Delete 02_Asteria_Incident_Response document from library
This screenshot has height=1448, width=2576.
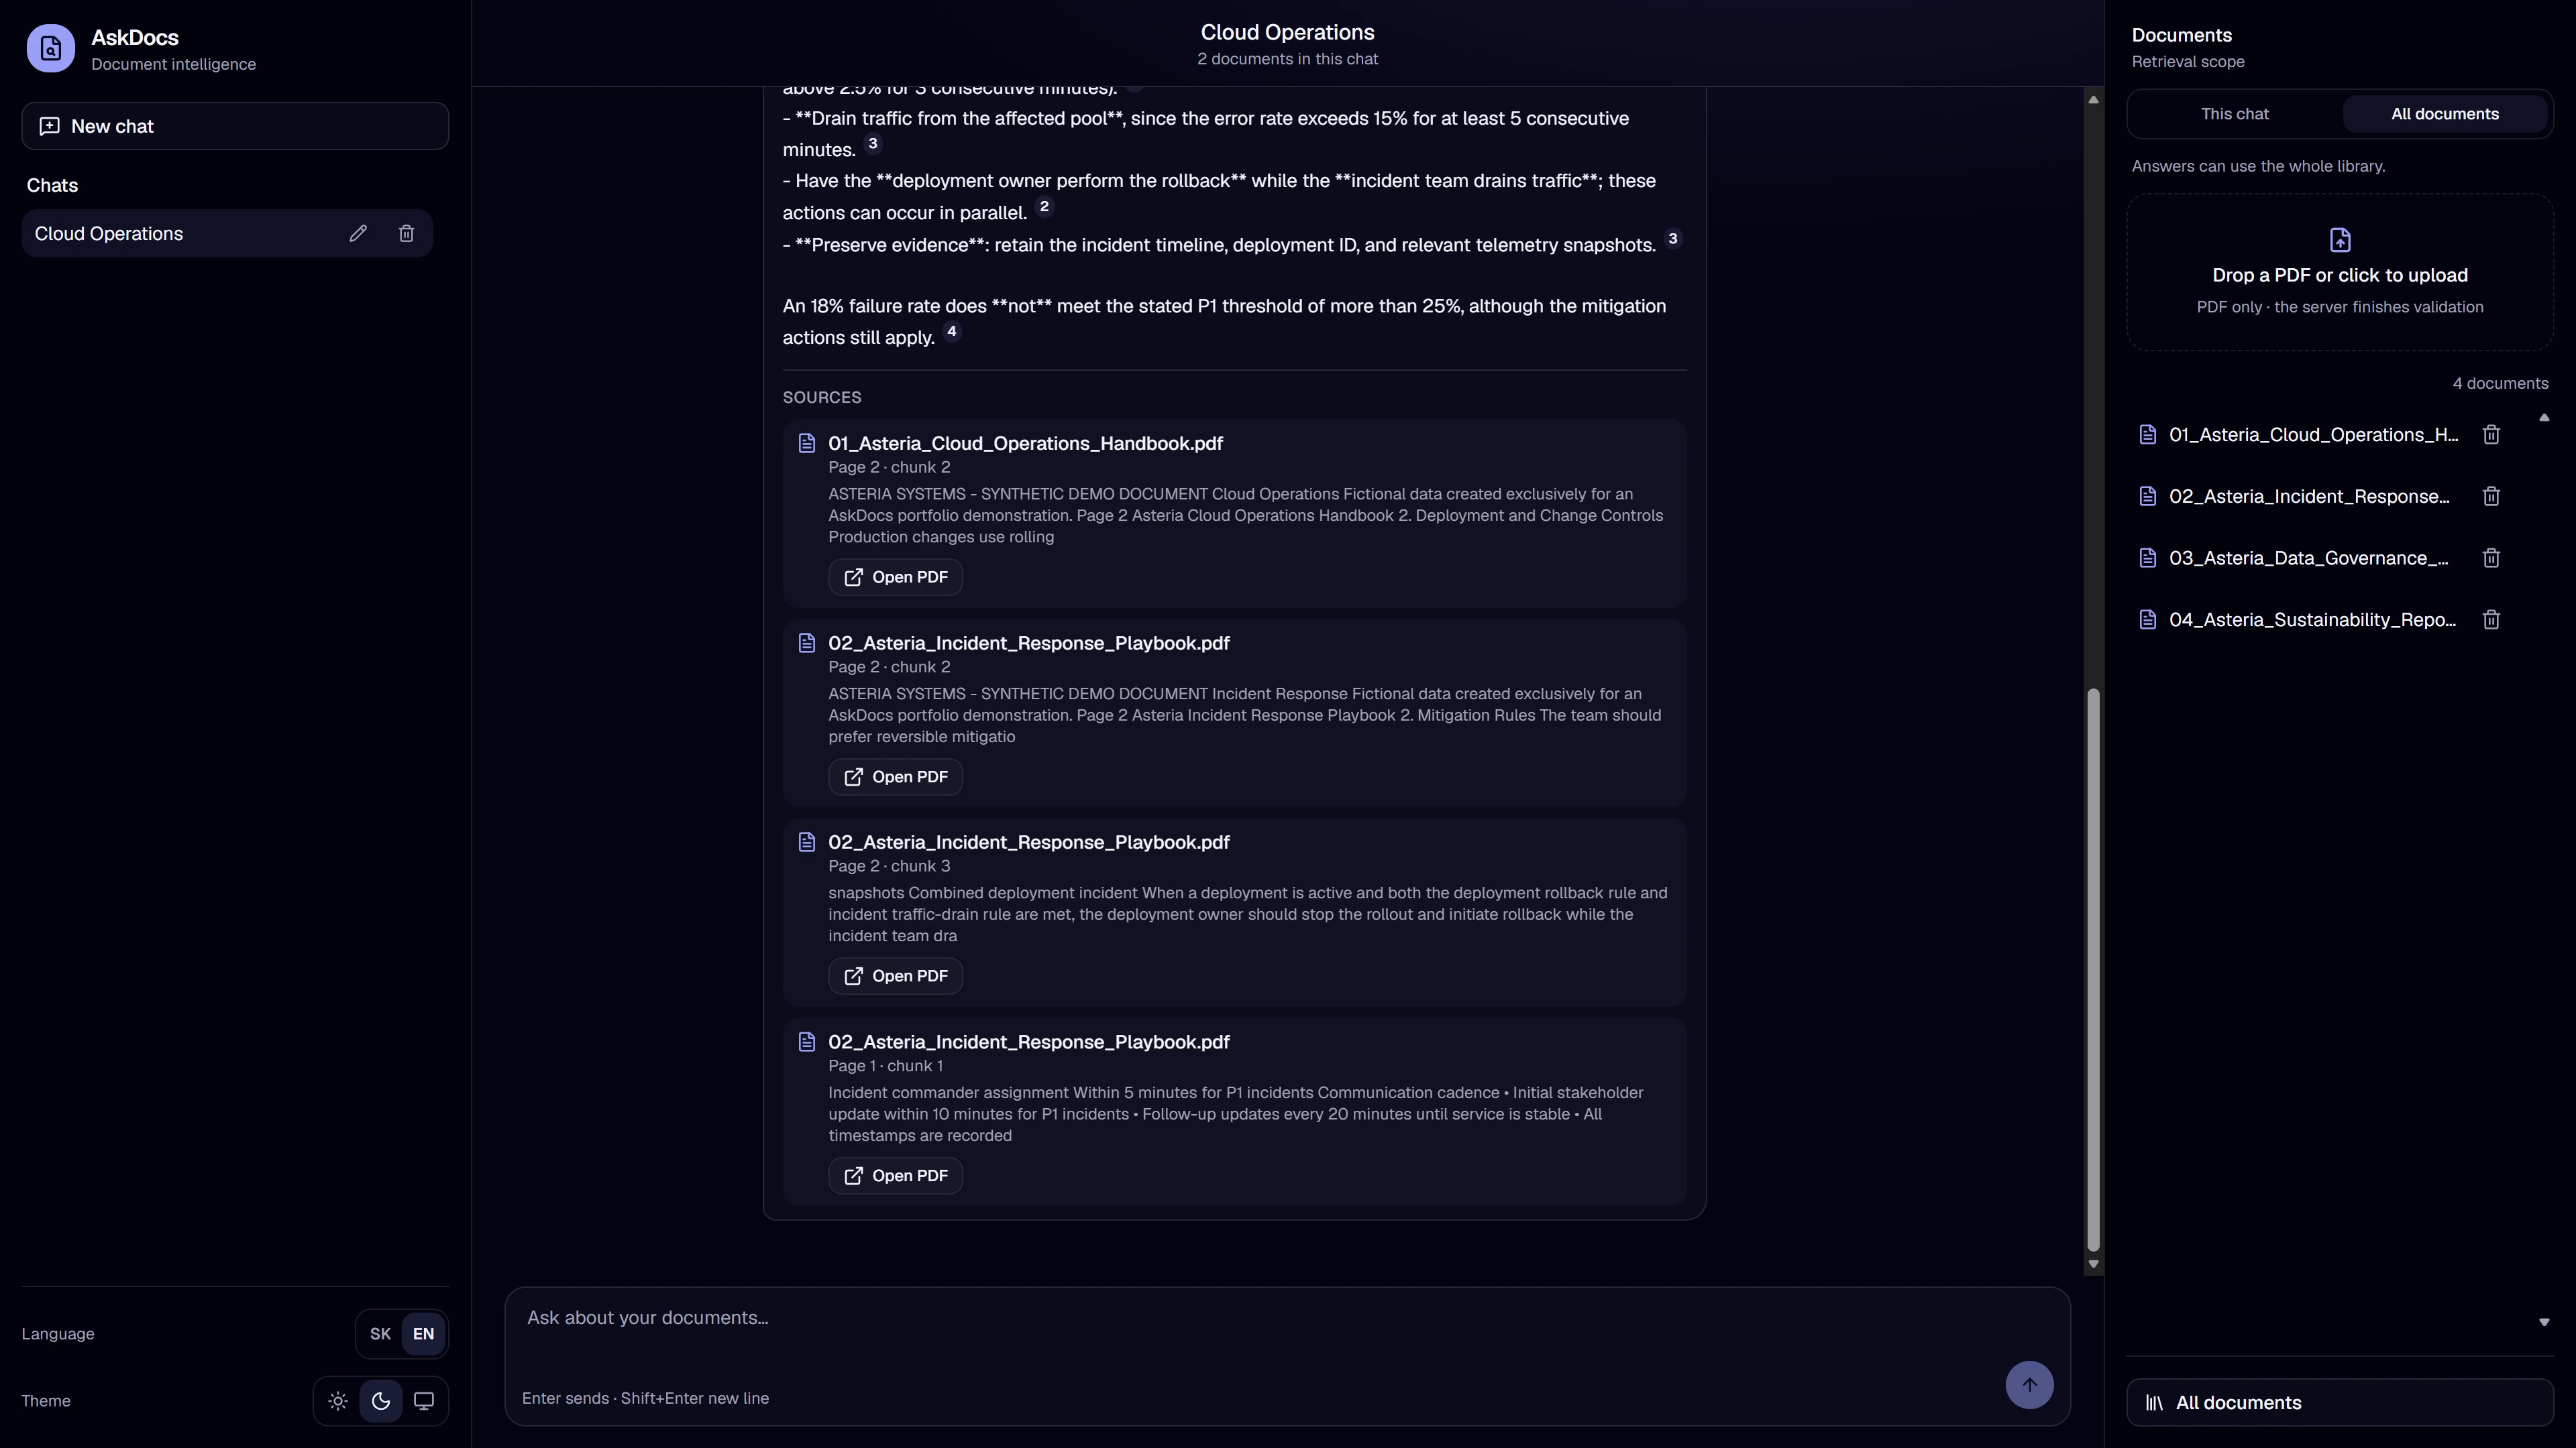[x=2491, y=497]
